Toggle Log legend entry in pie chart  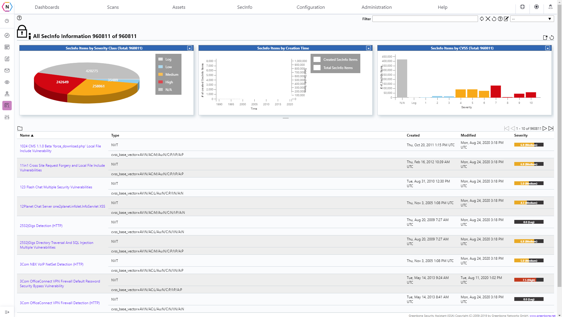(x=165, y=59)
